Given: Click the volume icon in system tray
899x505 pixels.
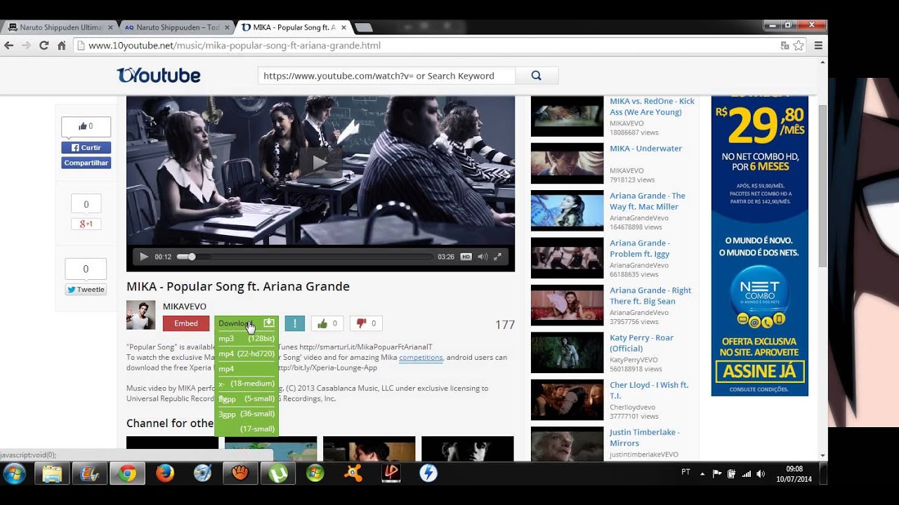Looking at the screenshot, I should 760,473.
